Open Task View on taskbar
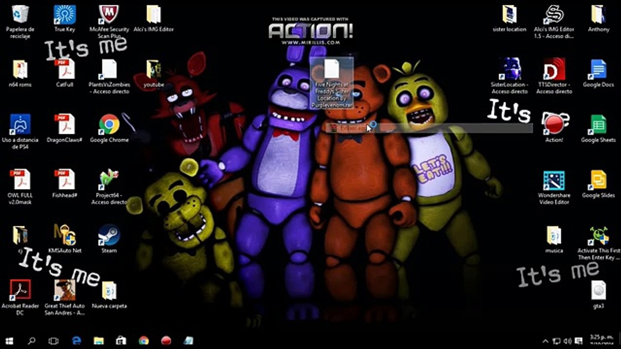Viewport: 621px width, 349px height. tap(54, 341)
